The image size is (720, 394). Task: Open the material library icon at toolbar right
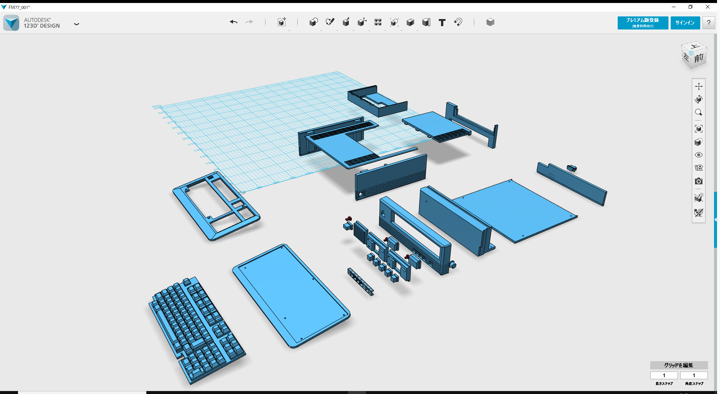pyautogui.click(x=490, y=22)
